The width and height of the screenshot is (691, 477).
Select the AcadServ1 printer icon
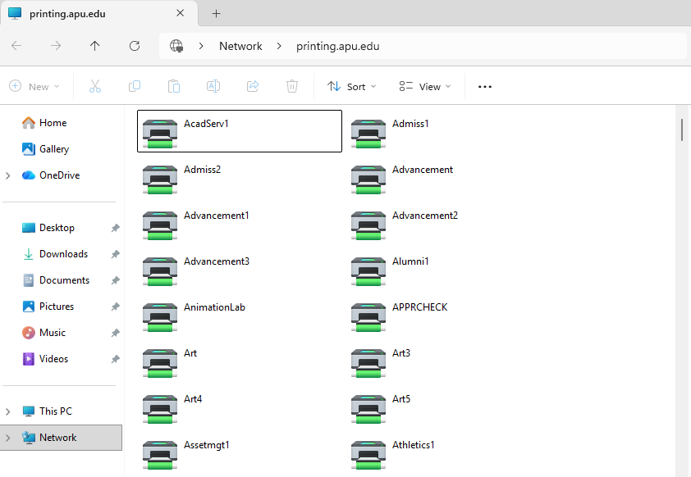(160, 134)
